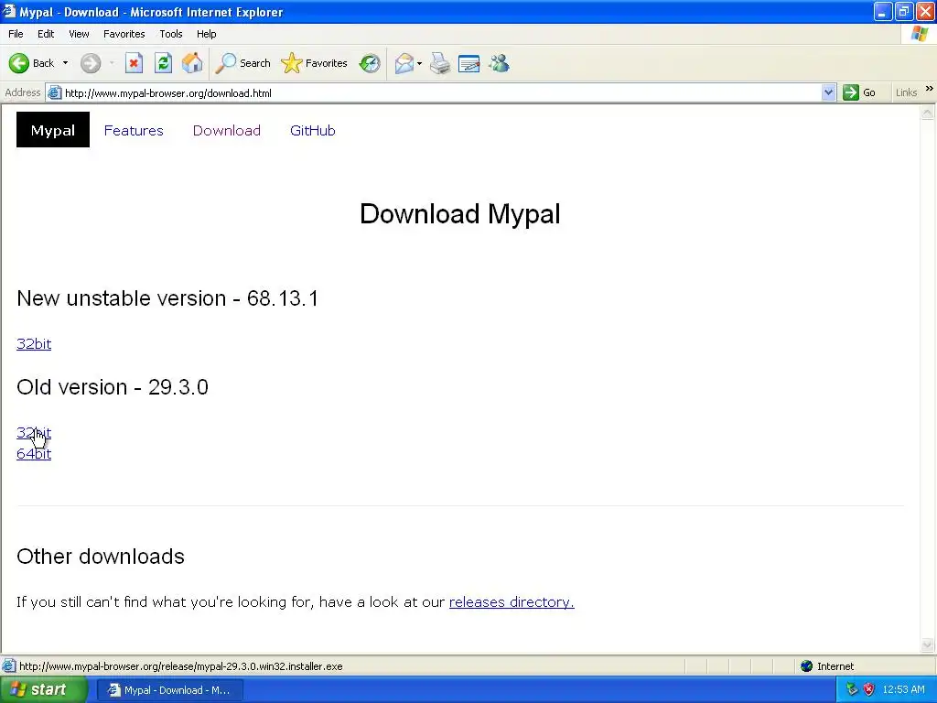This screenshot has height=703, width=937.
Task: Click the green Go button
Action: pos(860,92)
